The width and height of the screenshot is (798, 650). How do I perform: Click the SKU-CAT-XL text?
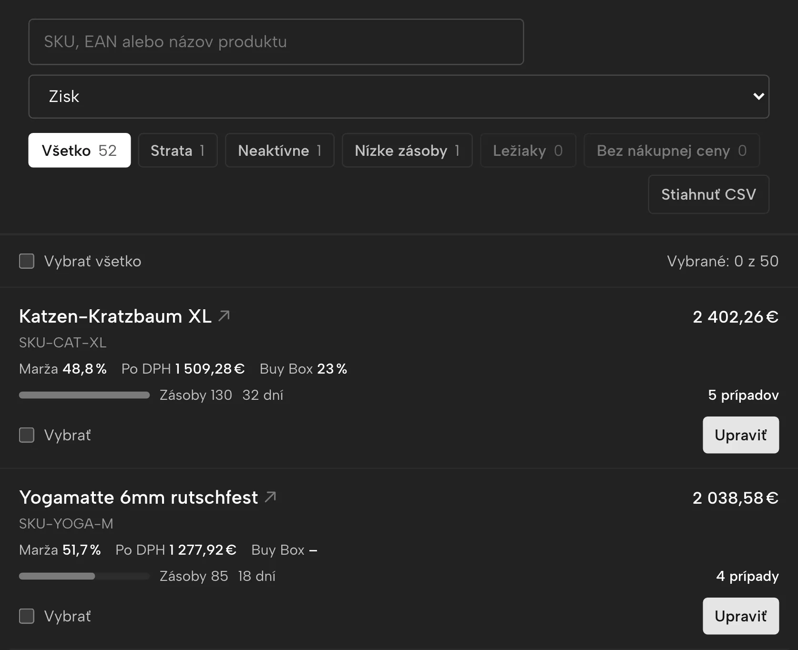63,343
